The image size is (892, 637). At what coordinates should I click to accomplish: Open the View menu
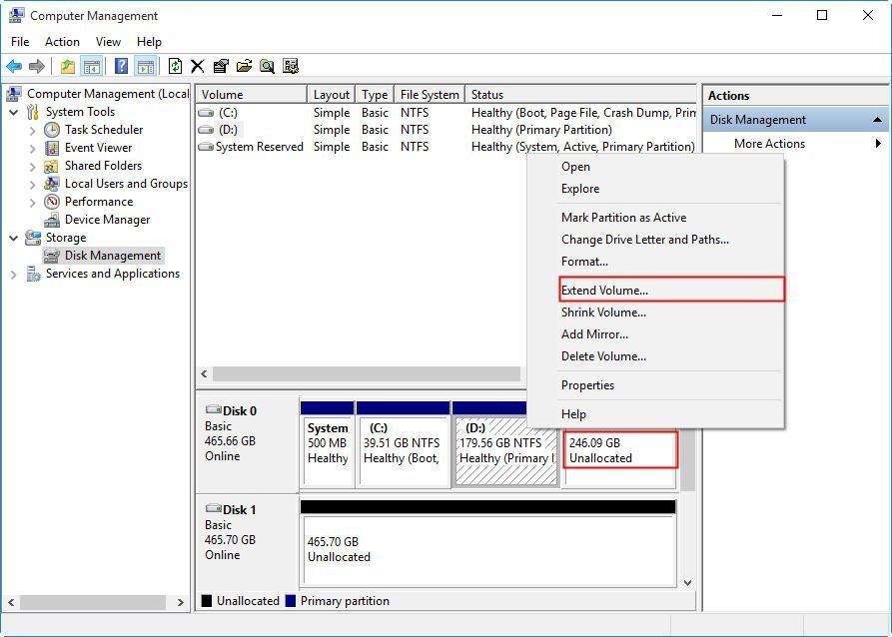108,42
